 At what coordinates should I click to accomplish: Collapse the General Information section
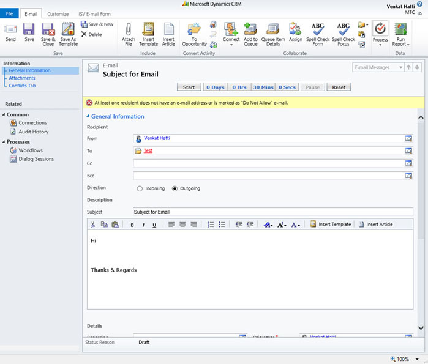88,116
